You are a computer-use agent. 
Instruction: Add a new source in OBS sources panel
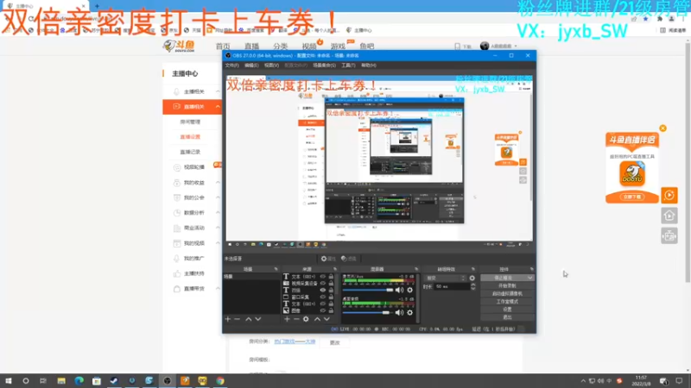[287, 319]
